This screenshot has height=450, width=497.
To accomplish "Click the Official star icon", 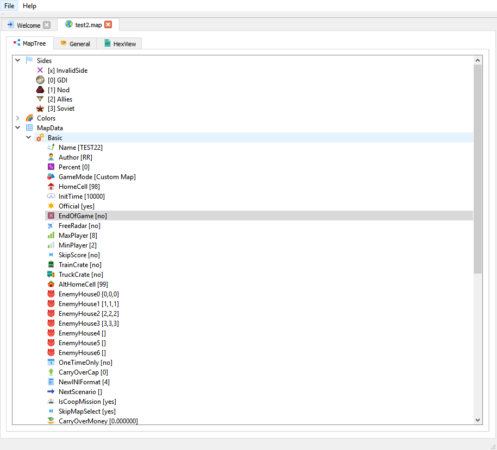I will [x=51, y=206].
